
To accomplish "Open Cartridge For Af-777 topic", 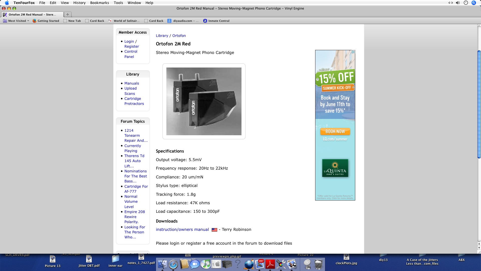I will tap(136, 189).
